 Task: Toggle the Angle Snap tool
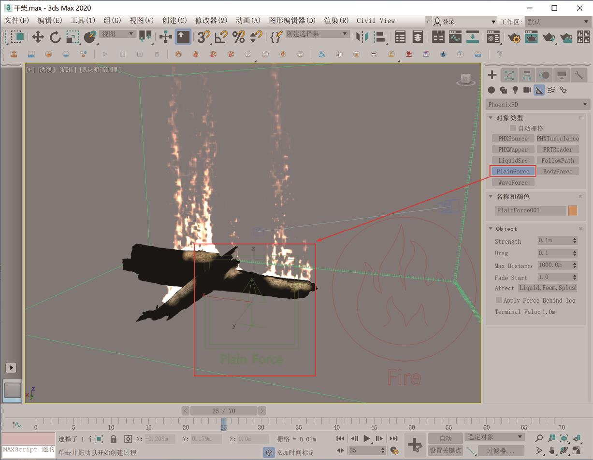[221, 37]
